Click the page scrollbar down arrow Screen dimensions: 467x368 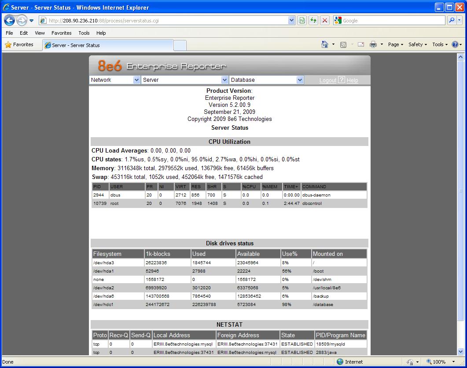point(461,351)
